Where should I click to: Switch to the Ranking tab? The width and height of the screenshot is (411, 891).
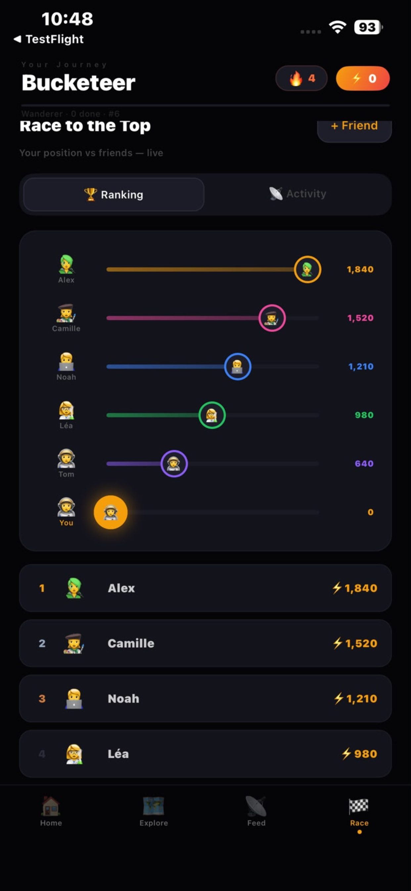point(114,194)
